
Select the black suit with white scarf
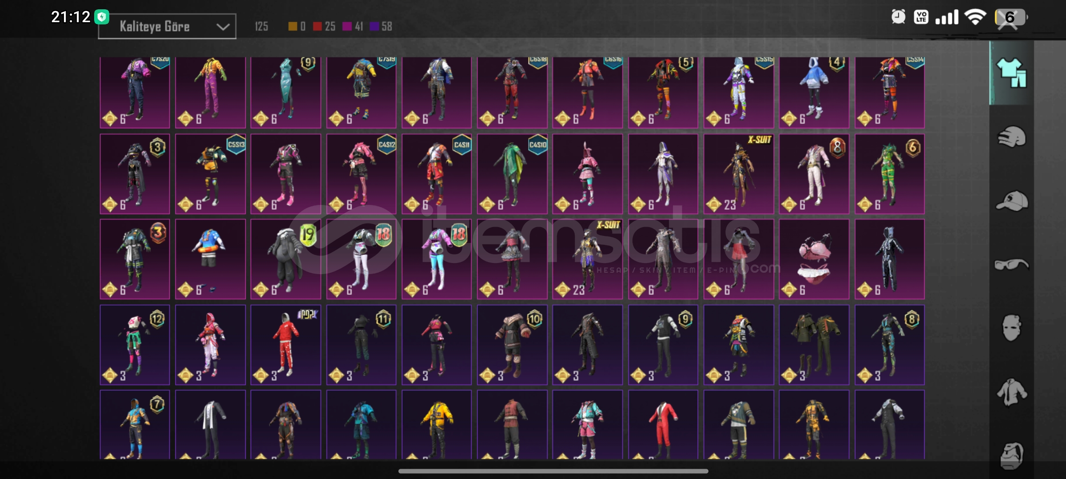tap(210, 424)
